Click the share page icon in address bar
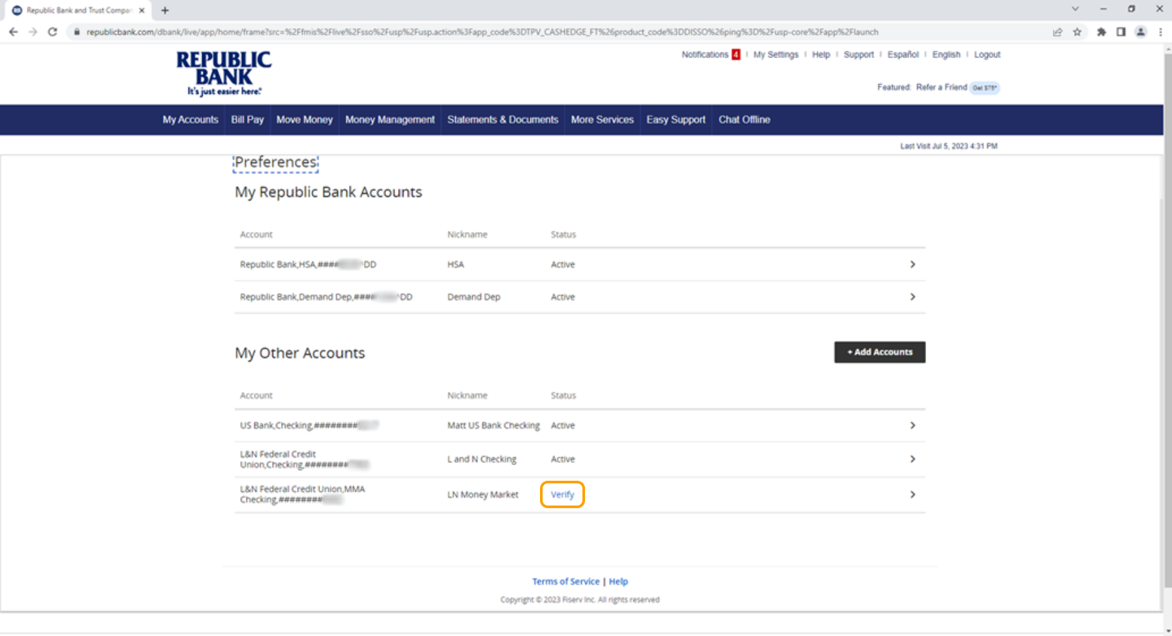This screenshot has width=1172, height=636. [1057, 32]
